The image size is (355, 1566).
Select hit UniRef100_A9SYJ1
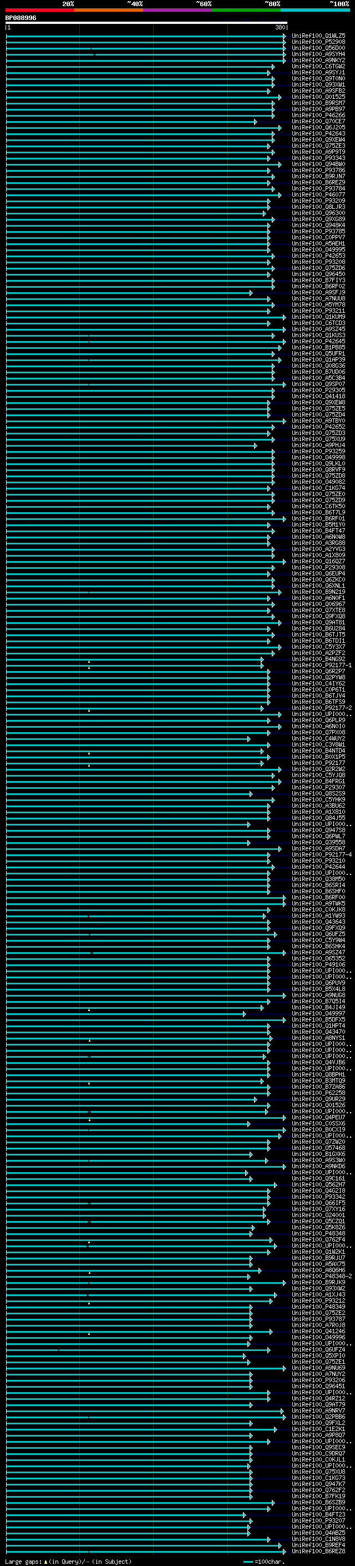pos(318,73)
